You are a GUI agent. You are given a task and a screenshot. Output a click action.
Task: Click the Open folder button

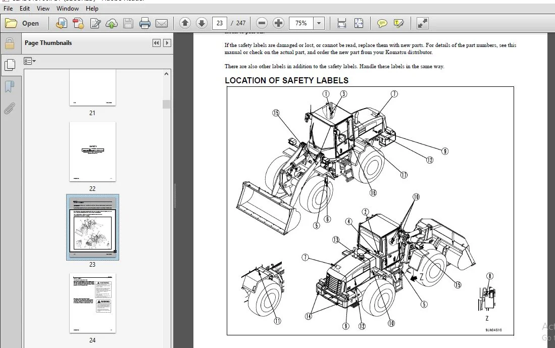pyautogui.click(x=22, y=23)
